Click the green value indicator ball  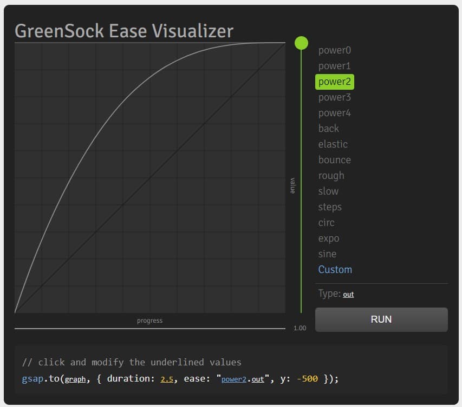tap(301, 43)
